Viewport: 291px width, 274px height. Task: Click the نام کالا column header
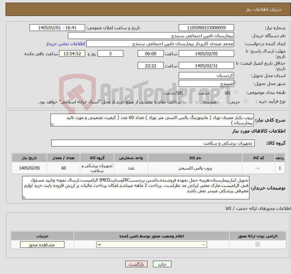coord(195,158)
